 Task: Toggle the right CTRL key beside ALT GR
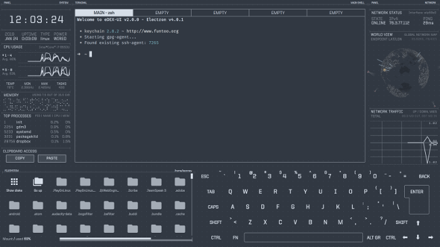point(391,238)
